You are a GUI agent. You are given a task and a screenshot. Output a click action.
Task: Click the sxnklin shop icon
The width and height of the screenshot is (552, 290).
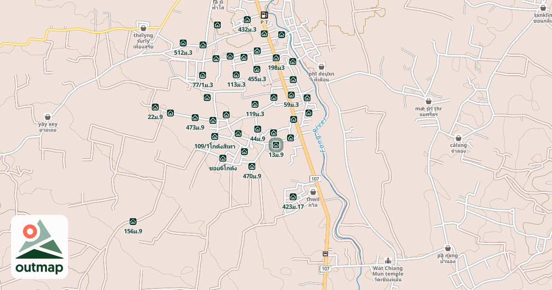point(543,7)
